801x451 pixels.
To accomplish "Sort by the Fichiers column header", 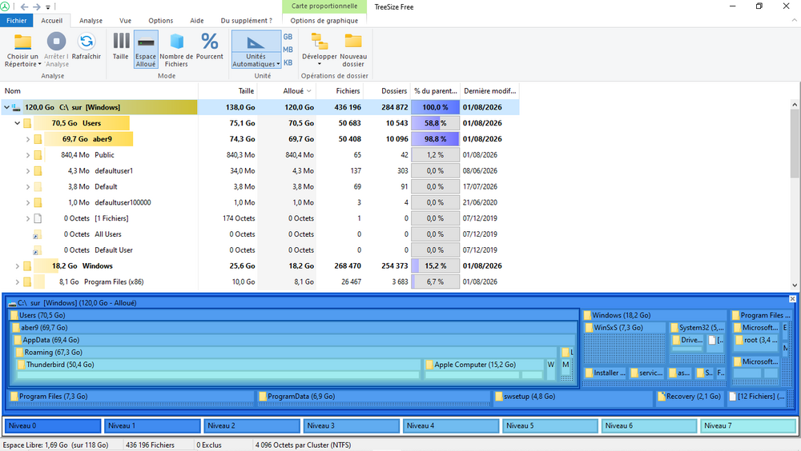I will click(339, 91).
